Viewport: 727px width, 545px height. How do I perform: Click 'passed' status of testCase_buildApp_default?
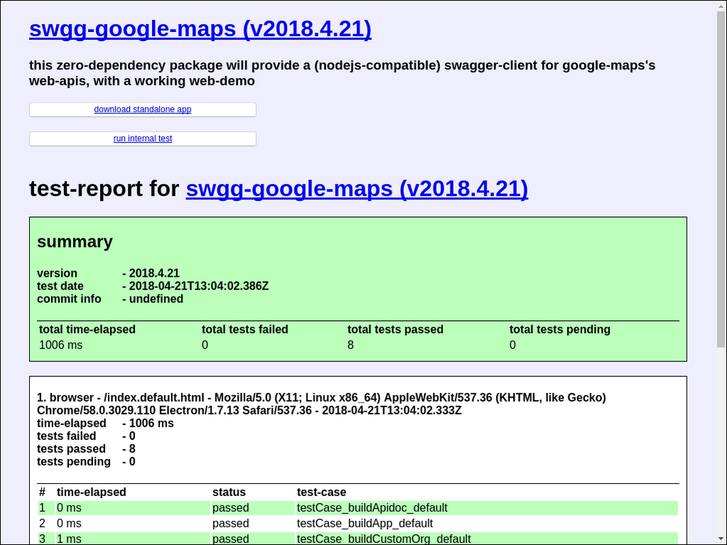pyautogui.click(x=231, y=524)
